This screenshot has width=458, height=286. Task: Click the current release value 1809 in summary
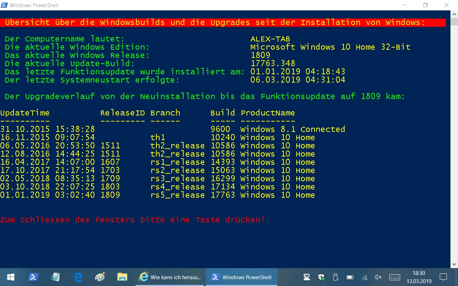click(260, 55)
